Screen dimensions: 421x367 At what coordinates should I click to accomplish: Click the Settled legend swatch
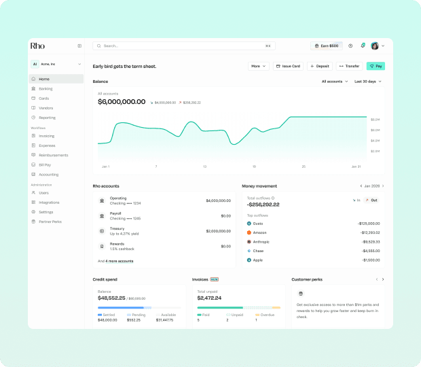pos(100,315)
